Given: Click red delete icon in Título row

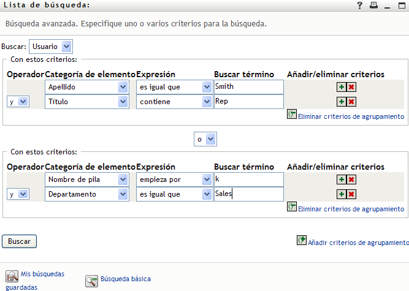Looking at the screenshot, I should (x=351, y=102).
